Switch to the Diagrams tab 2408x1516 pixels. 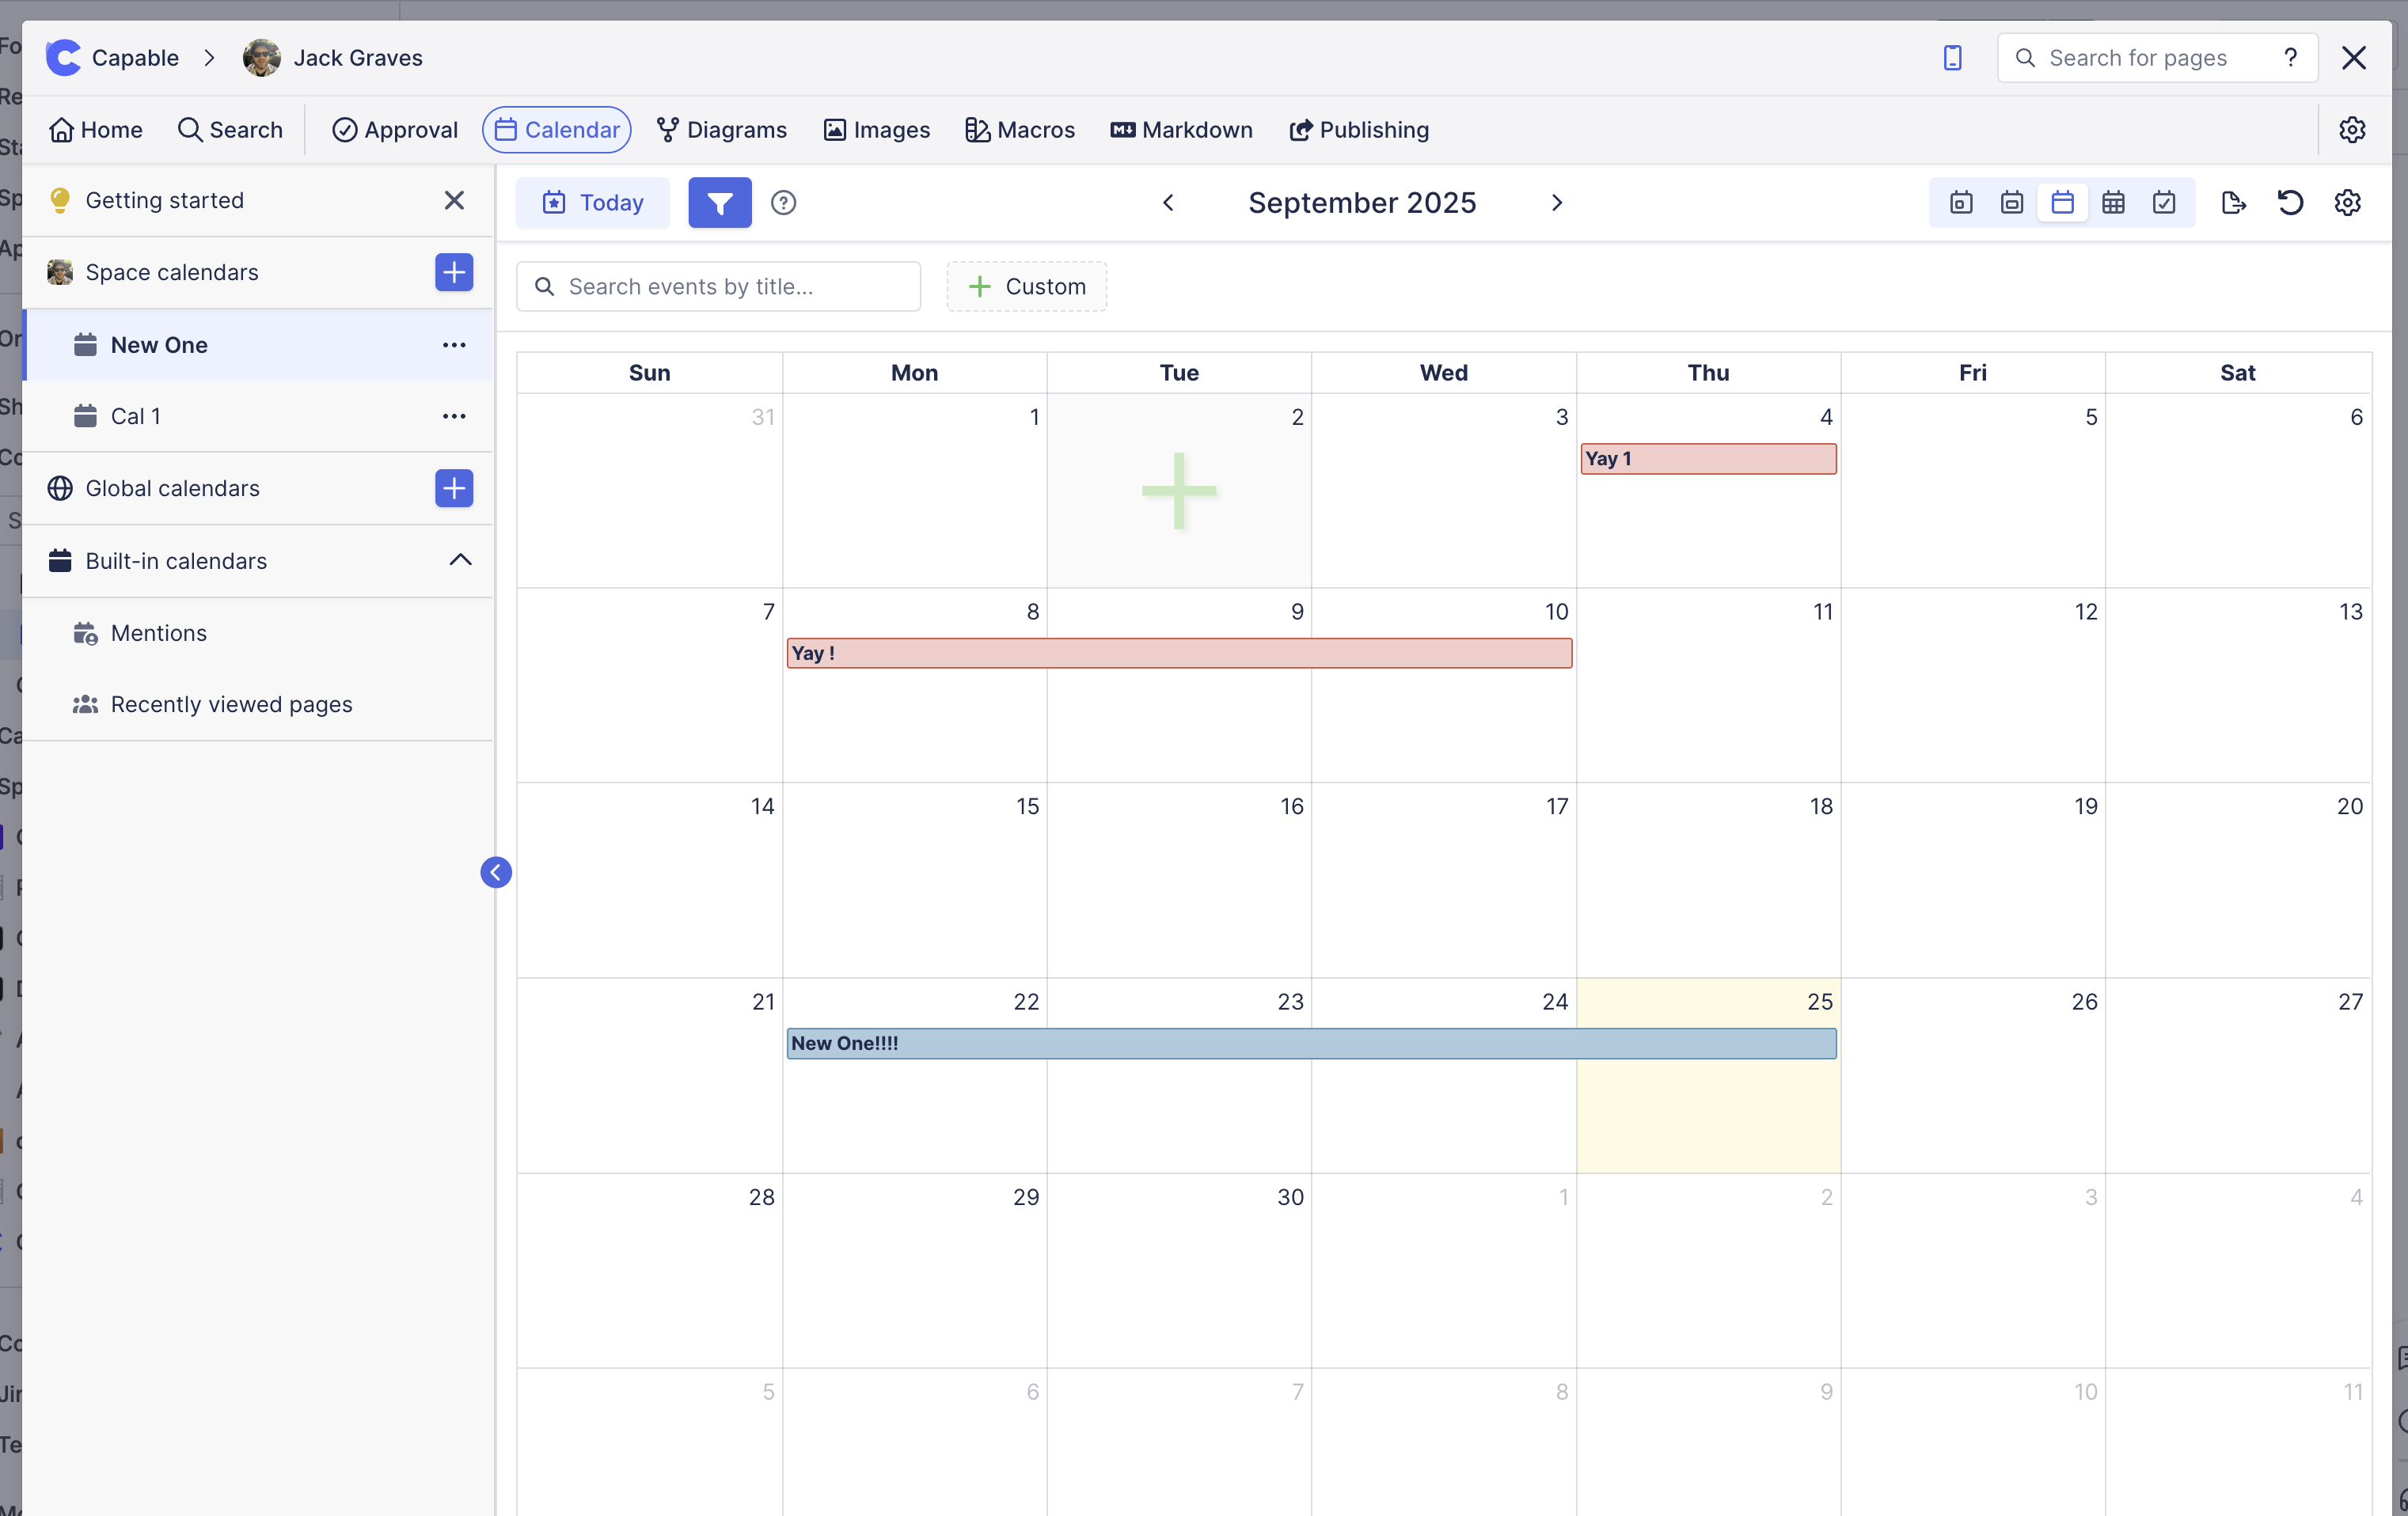722,129
